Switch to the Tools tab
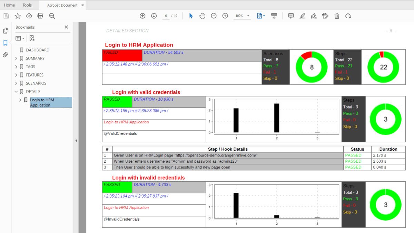 point(27,5)
